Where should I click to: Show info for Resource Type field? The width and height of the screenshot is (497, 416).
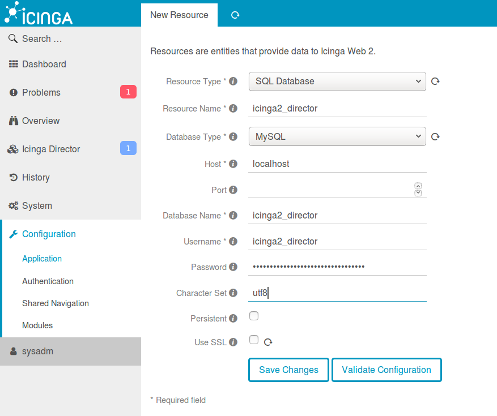tap(233, 82)
